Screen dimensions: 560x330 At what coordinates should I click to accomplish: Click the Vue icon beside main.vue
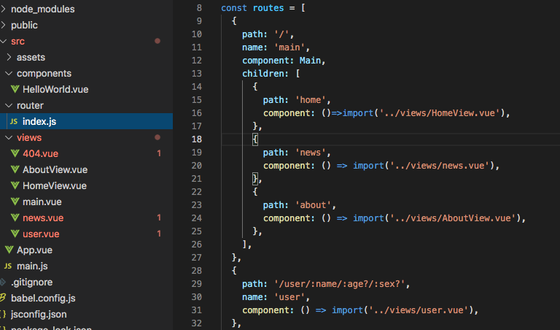click(15, 202)
